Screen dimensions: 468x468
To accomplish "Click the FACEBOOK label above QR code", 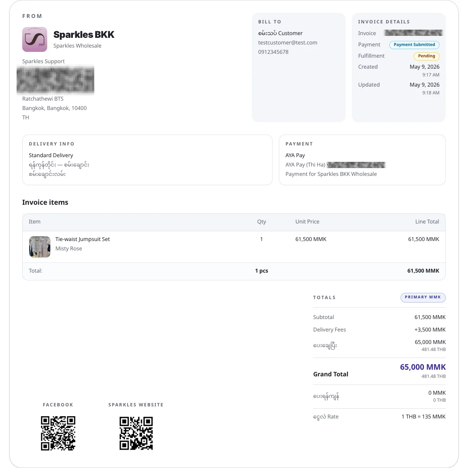I will (58, 405).
